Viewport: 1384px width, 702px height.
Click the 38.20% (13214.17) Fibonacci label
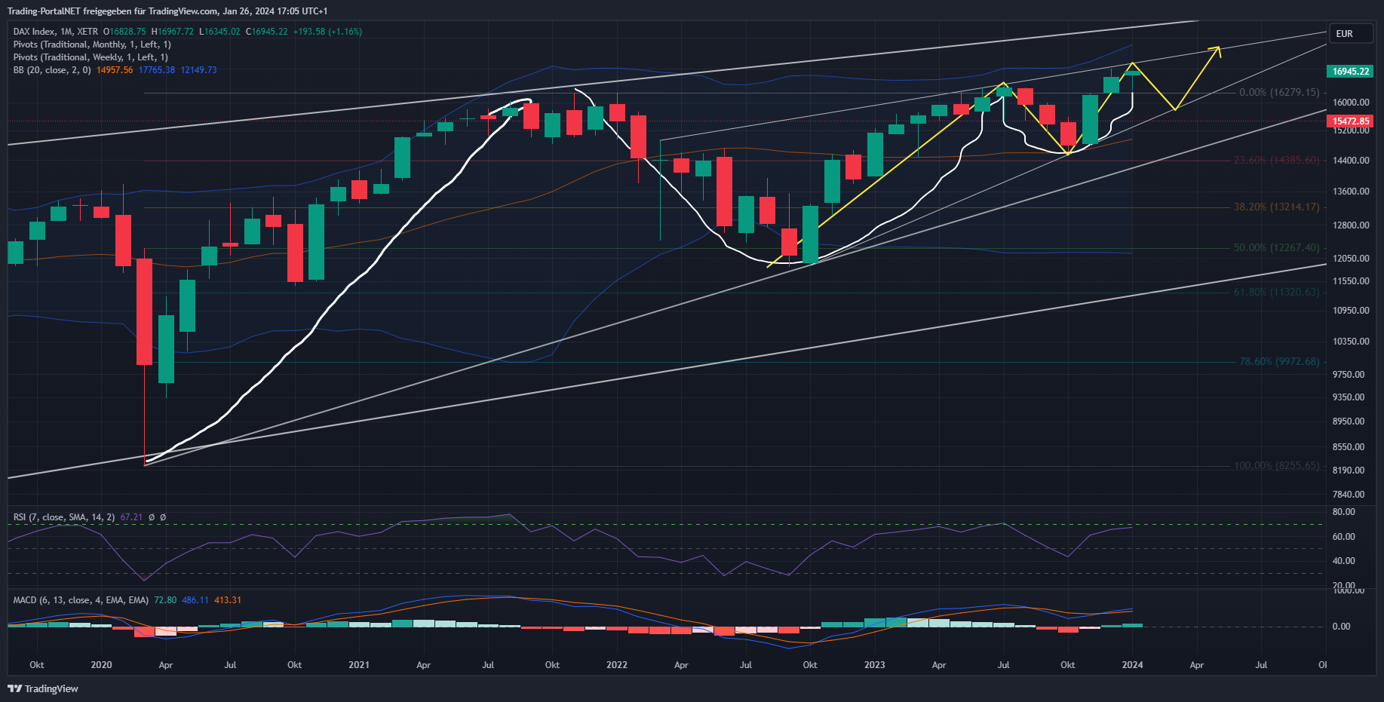coord(1276,207)
